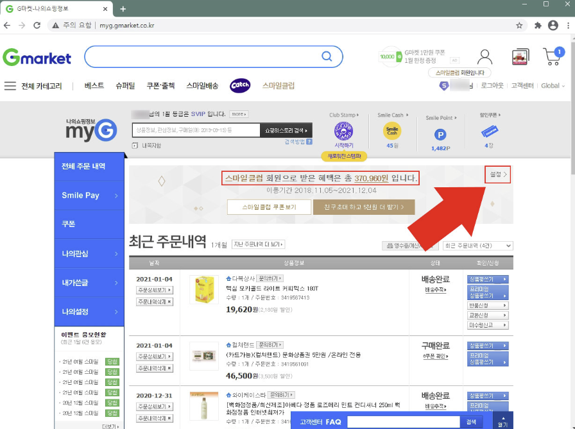Screen dimensions: 575x429
Task: Click 문의하기 next to 다복상사
Action: [270, 278]
